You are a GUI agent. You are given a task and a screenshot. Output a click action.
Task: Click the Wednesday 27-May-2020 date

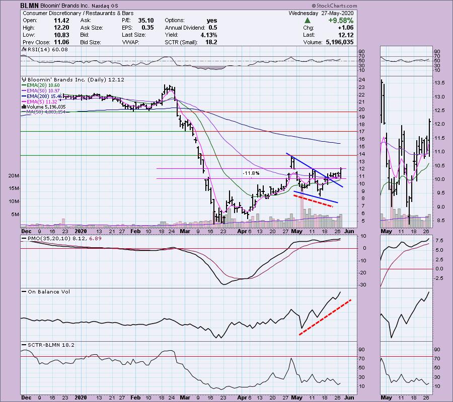[321, 13]
